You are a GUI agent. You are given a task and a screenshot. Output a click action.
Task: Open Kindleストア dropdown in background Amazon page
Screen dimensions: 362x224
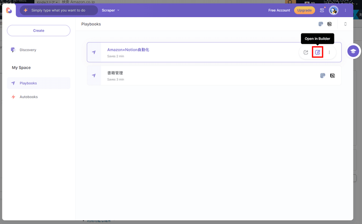pyautogui.click(x=47, y=2)
